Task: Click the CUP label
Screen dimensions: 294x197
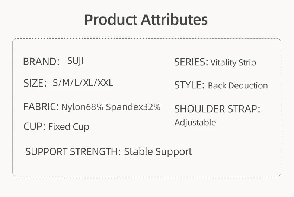Action: click(34, 127)
